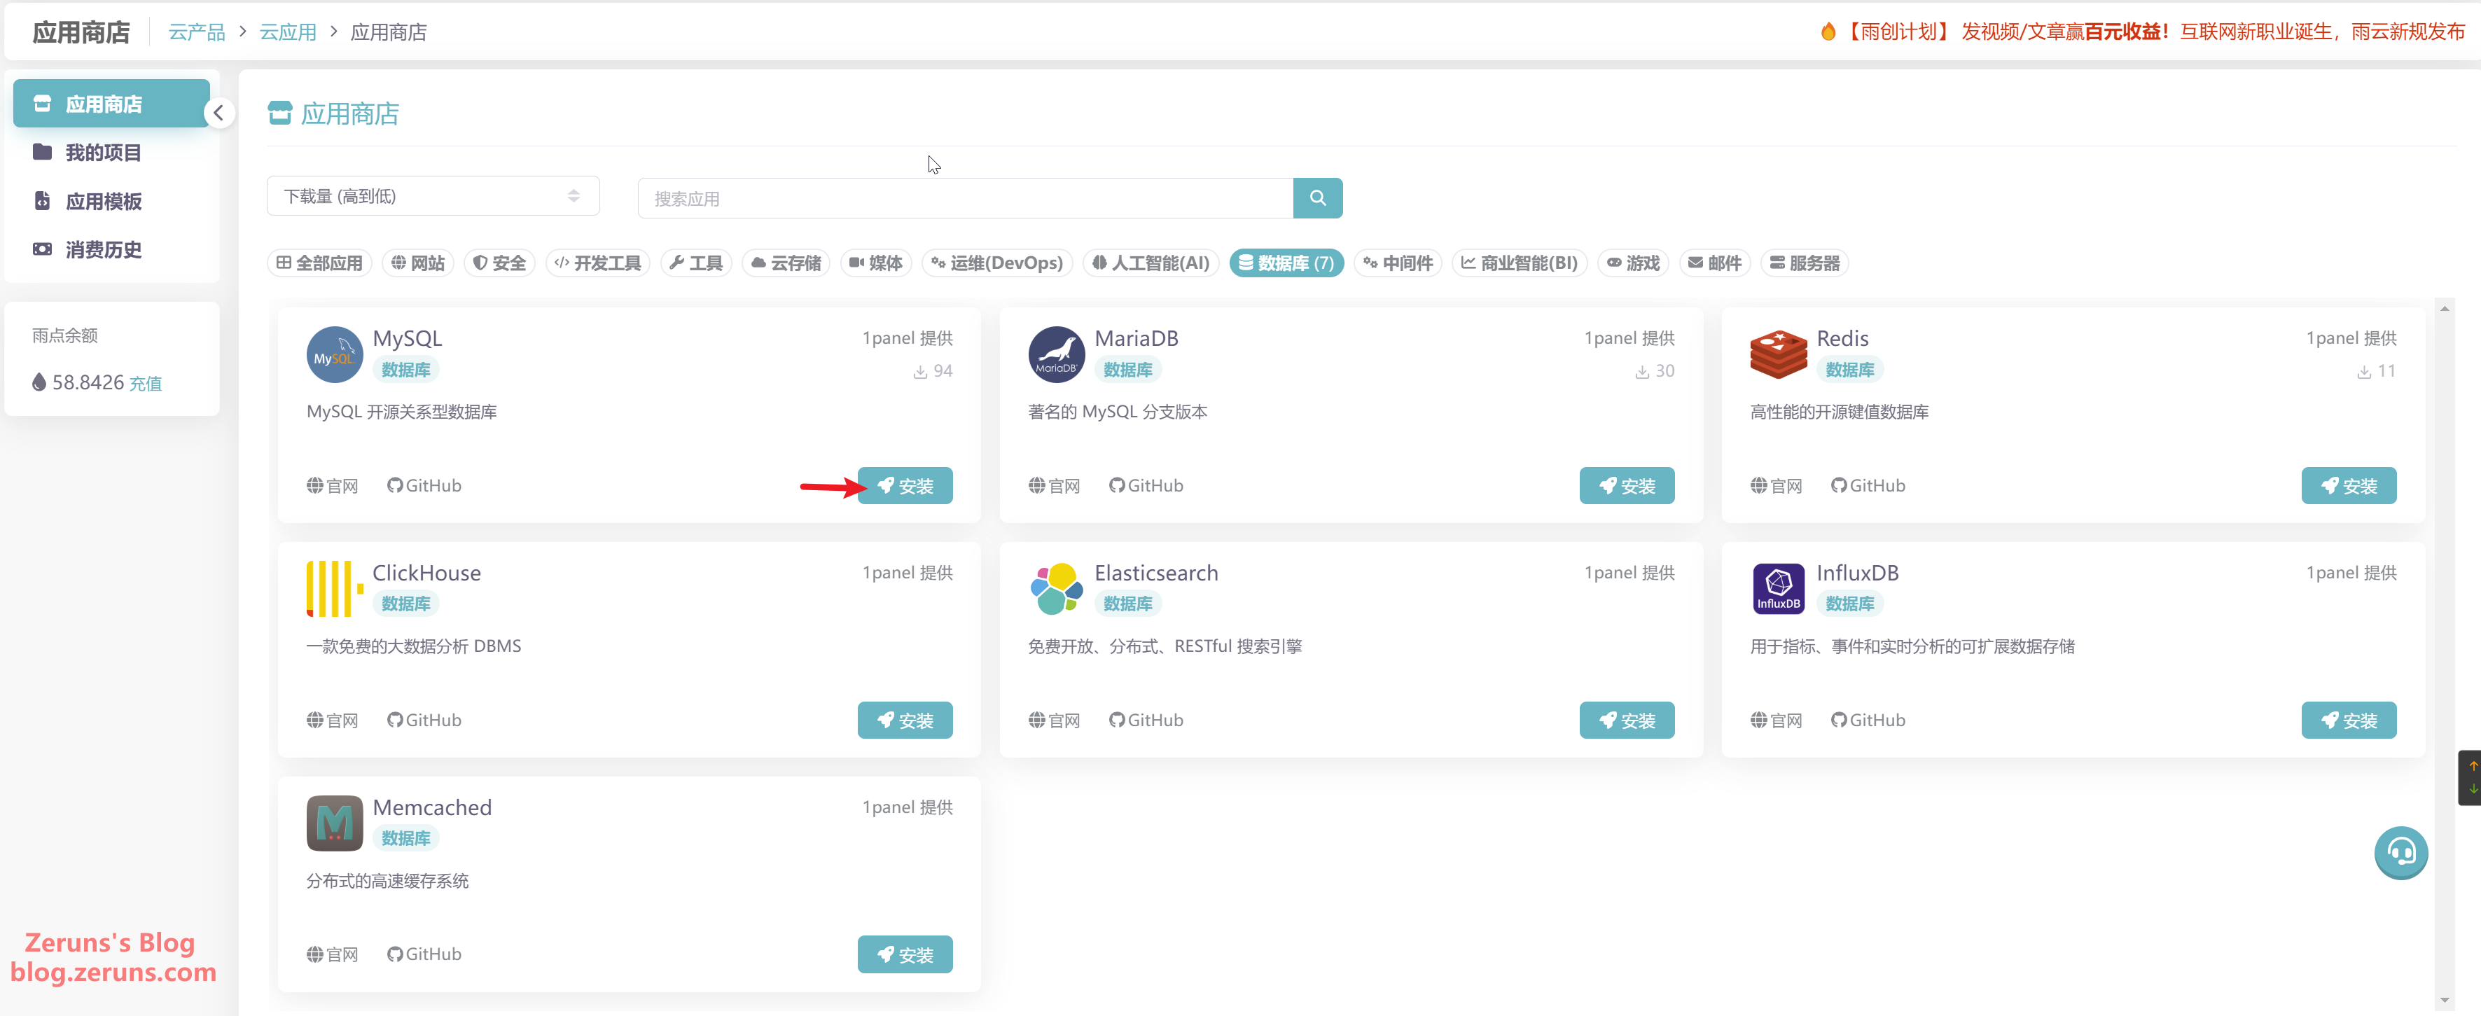
Task: Open 应用商店 in the sidebar
Action: click(x=112, y=104)
